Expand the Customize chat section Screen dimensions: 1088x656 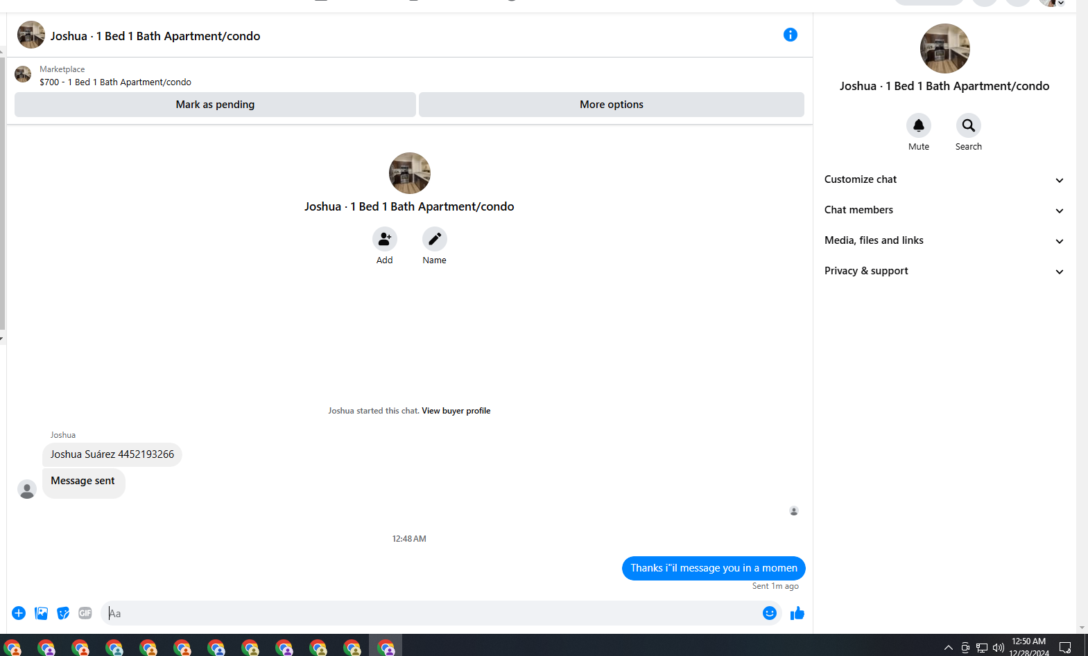coord(944,179)
